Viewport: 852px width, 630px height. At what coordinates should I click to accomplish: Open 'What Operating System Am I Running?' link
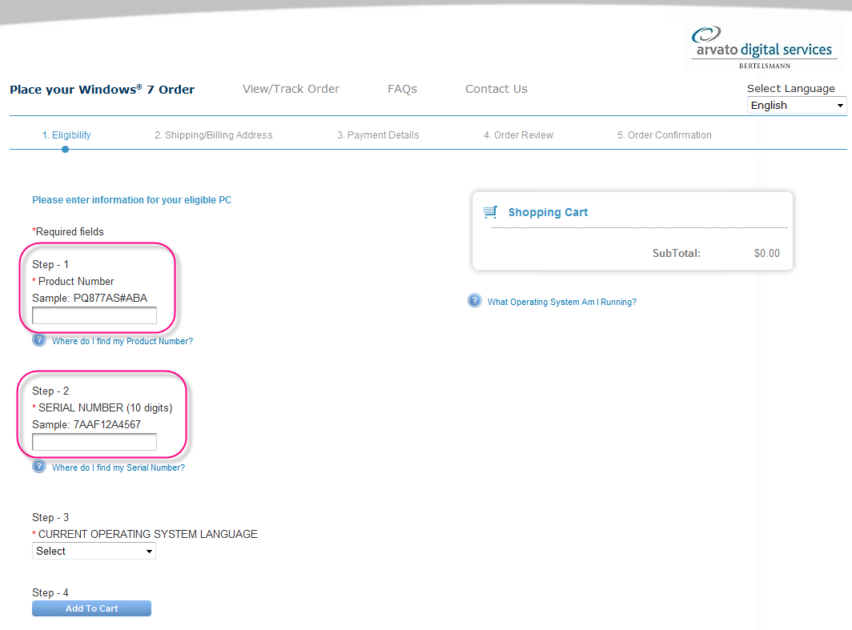[x=561, y=302]
